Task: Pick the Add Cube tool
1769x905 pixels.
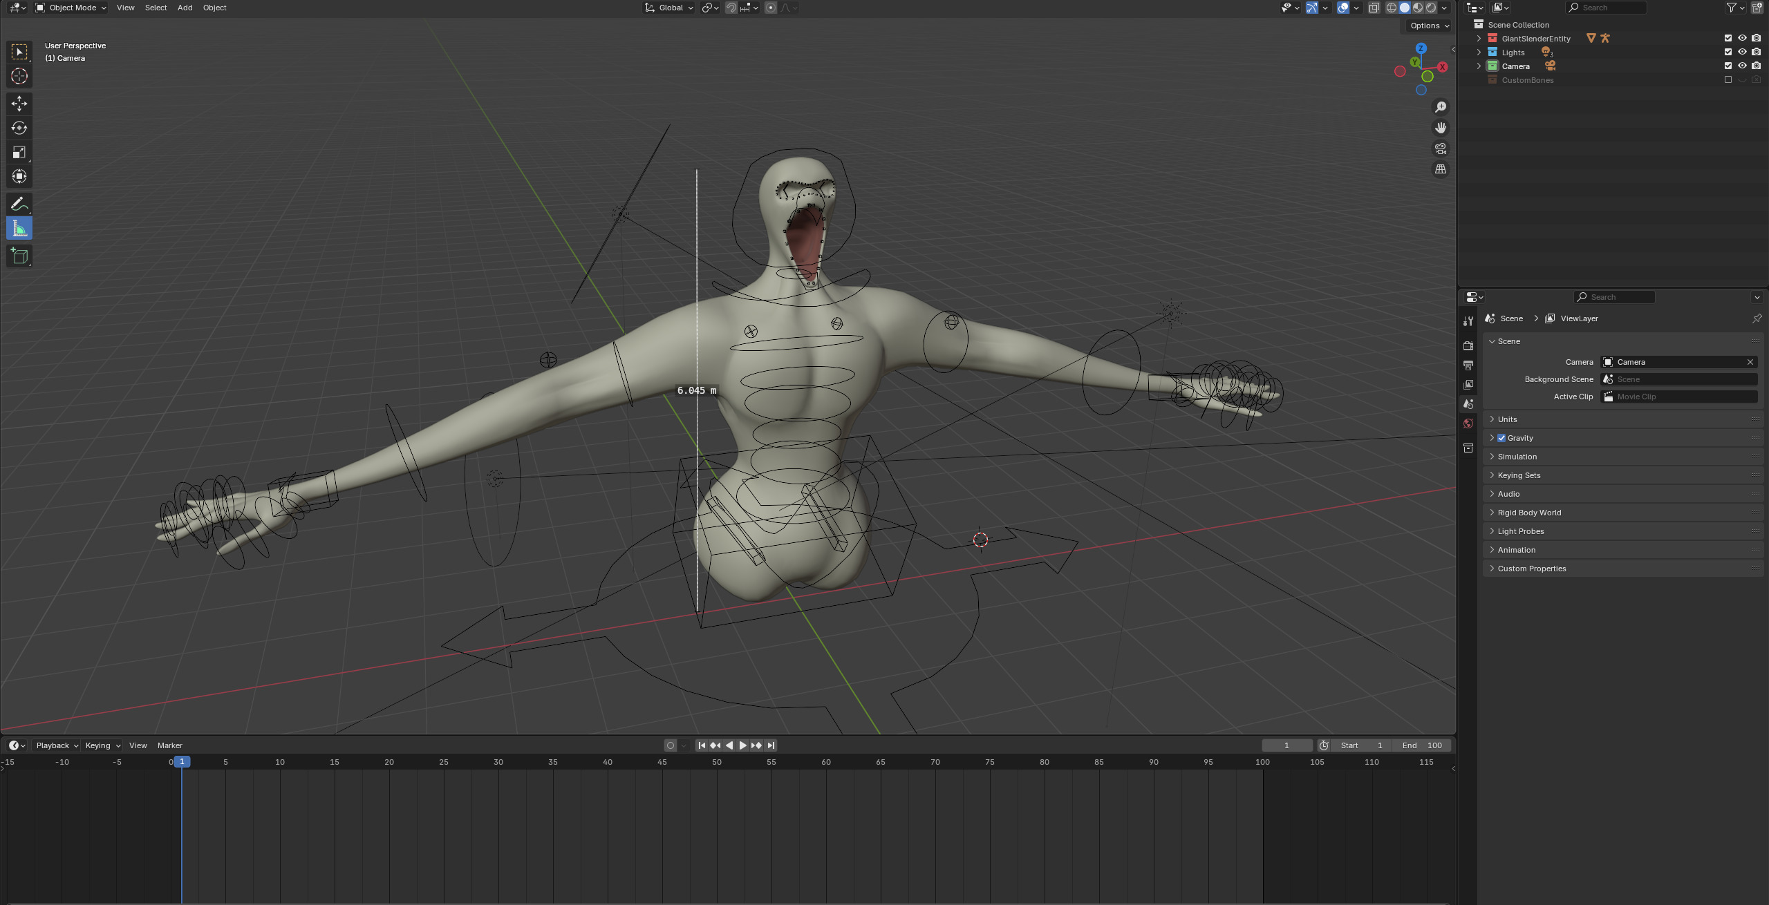Action: pos(19,256)
